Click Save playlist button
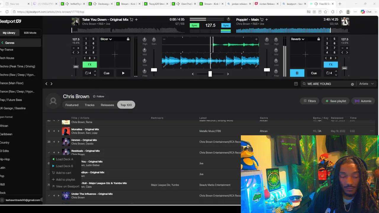Viewport: 379px width, 213px height. pyautogui.click(x=335, y=101)
